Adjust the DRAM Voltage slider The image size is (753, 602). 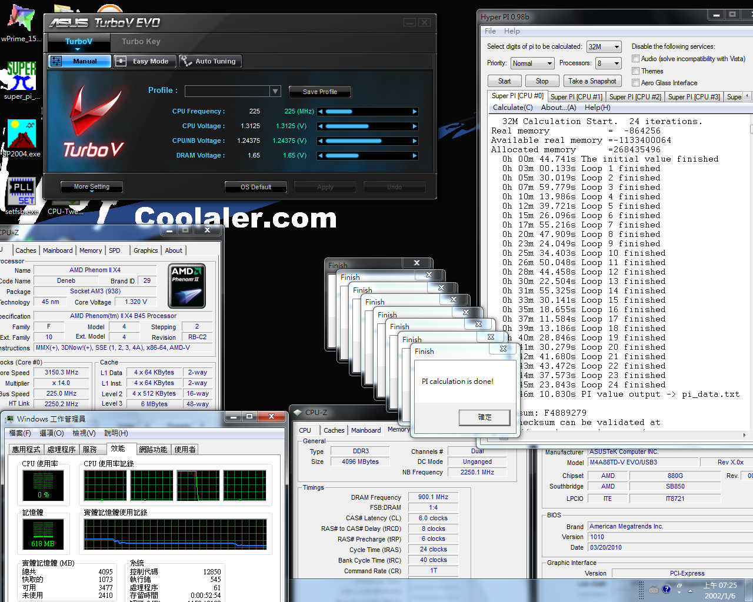(x=367, y=156)
